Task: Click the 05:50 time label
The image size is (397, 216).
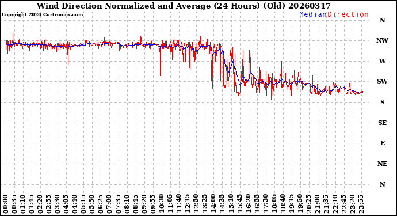Action: coord(92,204)
